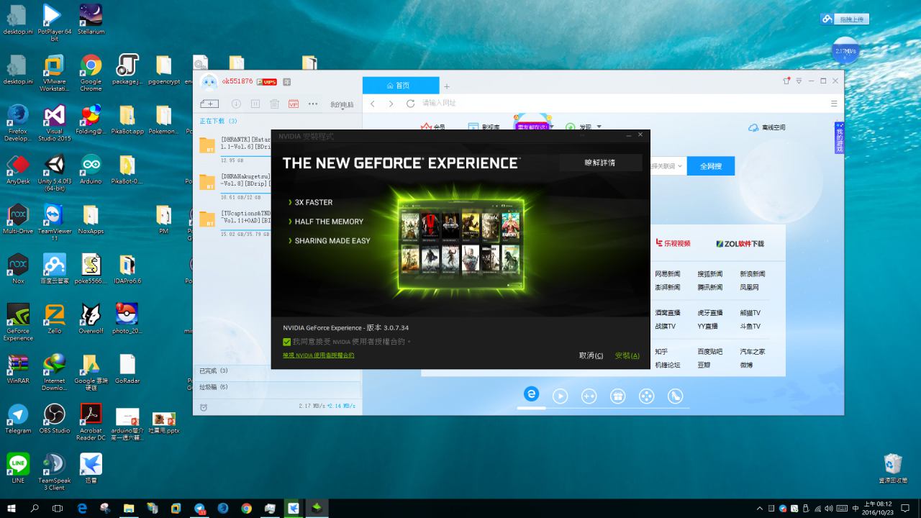Image resolution: width=921 pixels, height=518 pixels.
Task: Open the 資源回收筒 recycle bin
Action: pyautogui.click(x=892, y=468)
